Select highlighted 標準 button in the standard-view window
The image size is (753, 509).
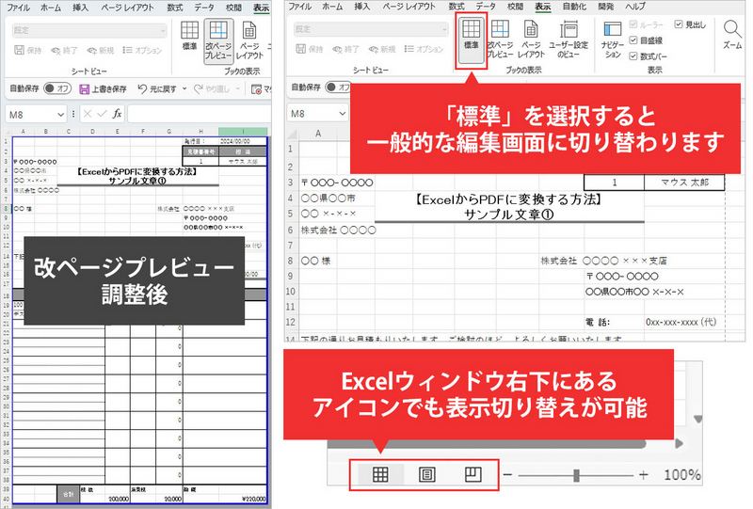[x=472, y=40]
